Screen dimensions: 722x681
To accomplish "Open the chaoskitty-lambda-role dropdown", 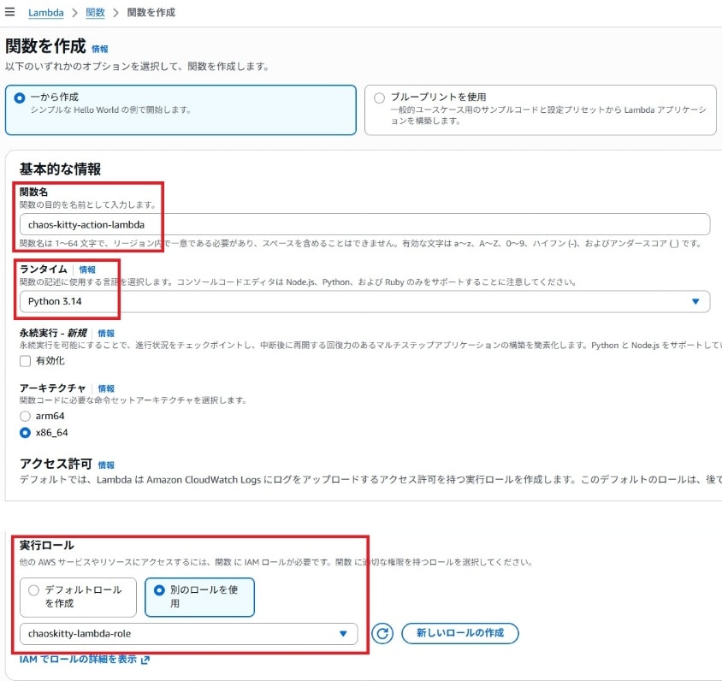I will 188,634.
